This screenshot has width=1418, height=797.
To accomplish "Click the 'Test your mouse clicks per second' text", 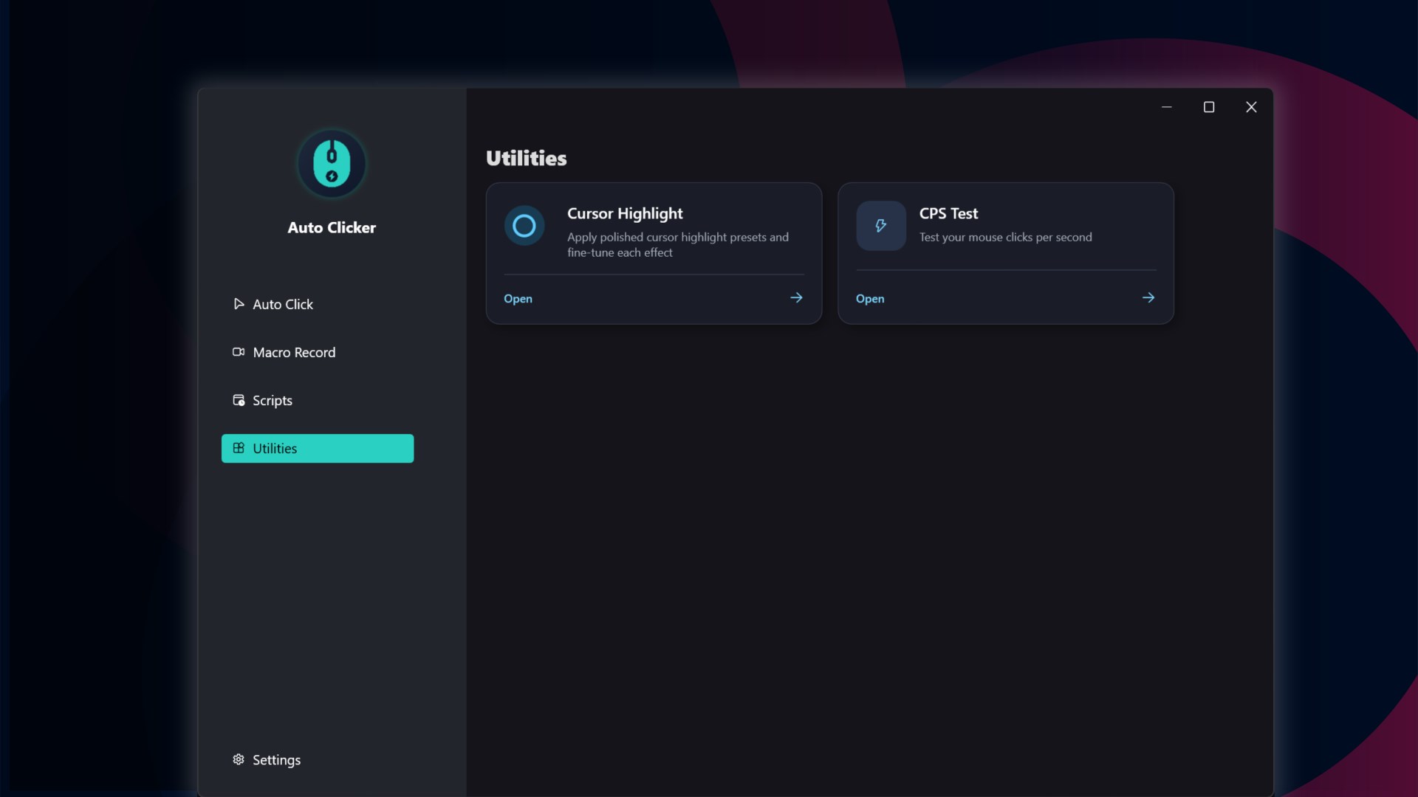I will pyautogui.click(x=1005, y=237).
